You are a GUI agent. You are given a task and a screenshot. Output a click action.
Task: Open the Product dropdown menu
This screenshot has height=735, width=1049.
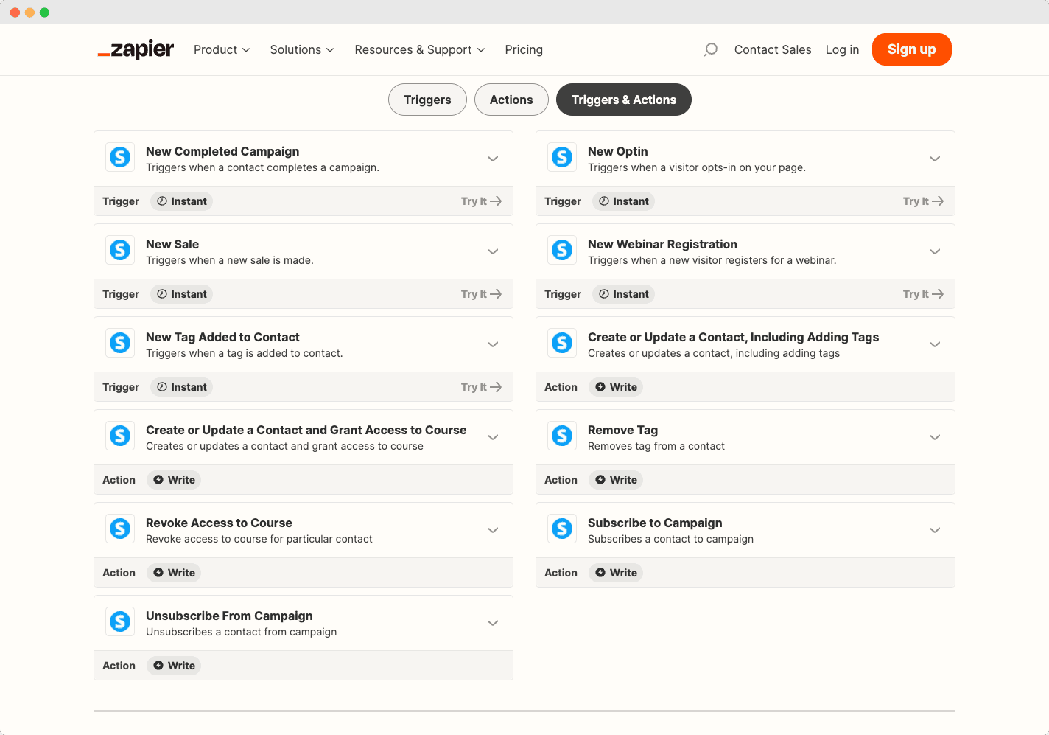pyautogui.click(x=221, y=49)
